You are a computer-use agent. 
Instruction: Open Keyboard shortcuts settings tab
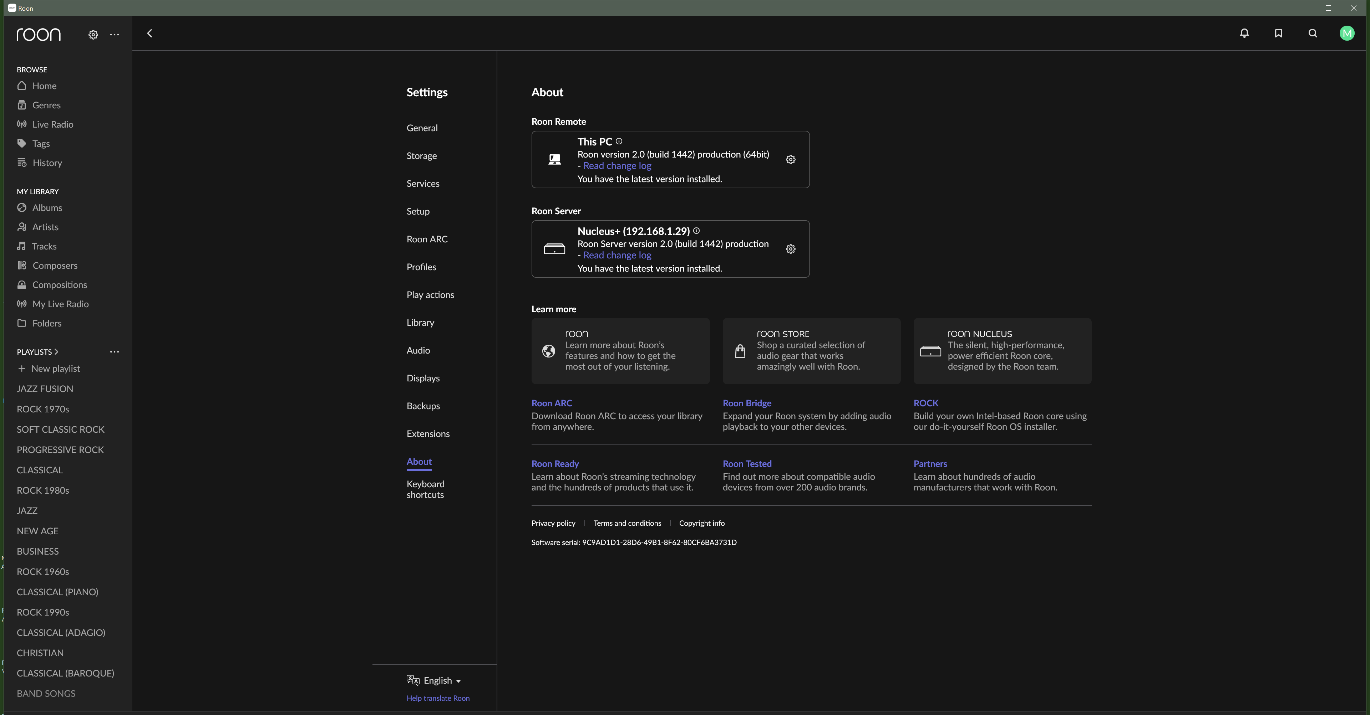pos(425,489)
